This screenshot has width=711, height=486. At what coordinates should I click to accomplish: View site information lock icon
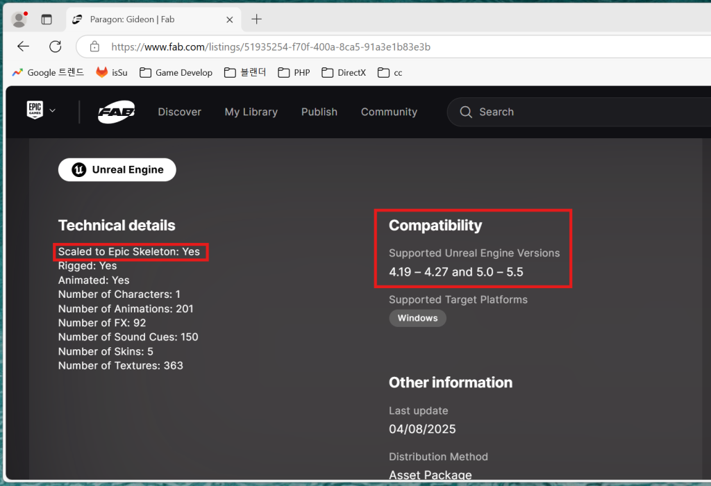(94, 47)
